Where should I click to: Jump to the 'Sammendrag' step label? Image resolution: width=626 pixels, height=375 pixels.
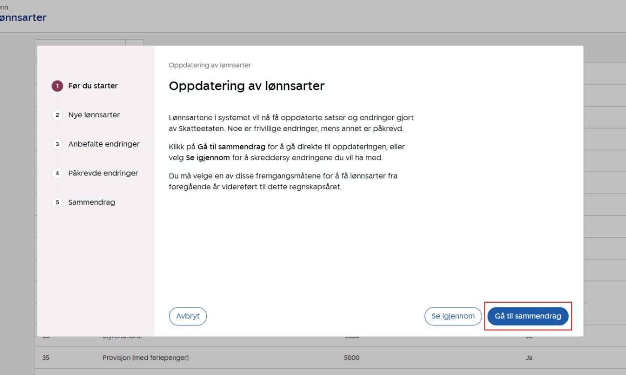click(x=91, y=202)
